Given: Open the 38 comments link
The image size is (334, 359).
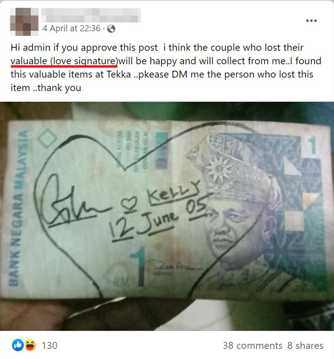Looking at the screenshot, I should click(253, 346).
